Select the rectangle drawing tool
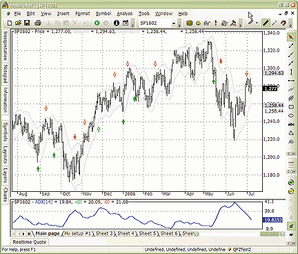Screen dimensions: 298x254 [291, 107]
